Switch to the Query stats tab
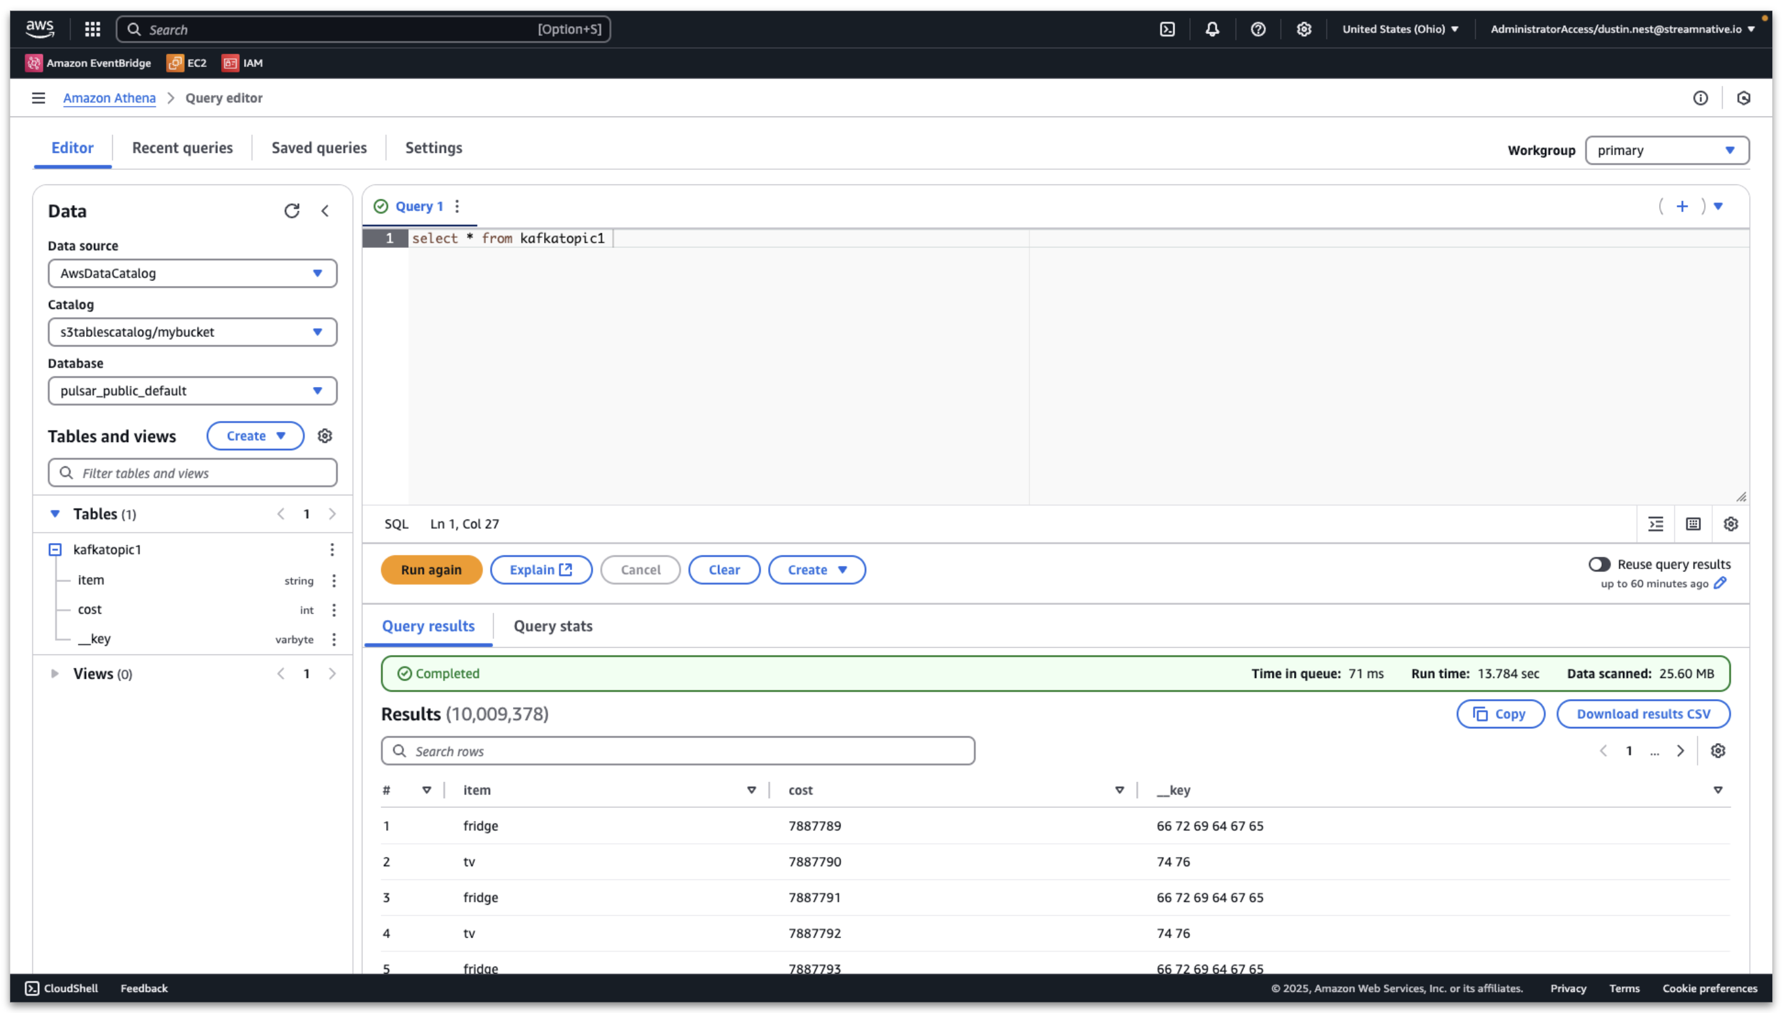 point(553,625)
